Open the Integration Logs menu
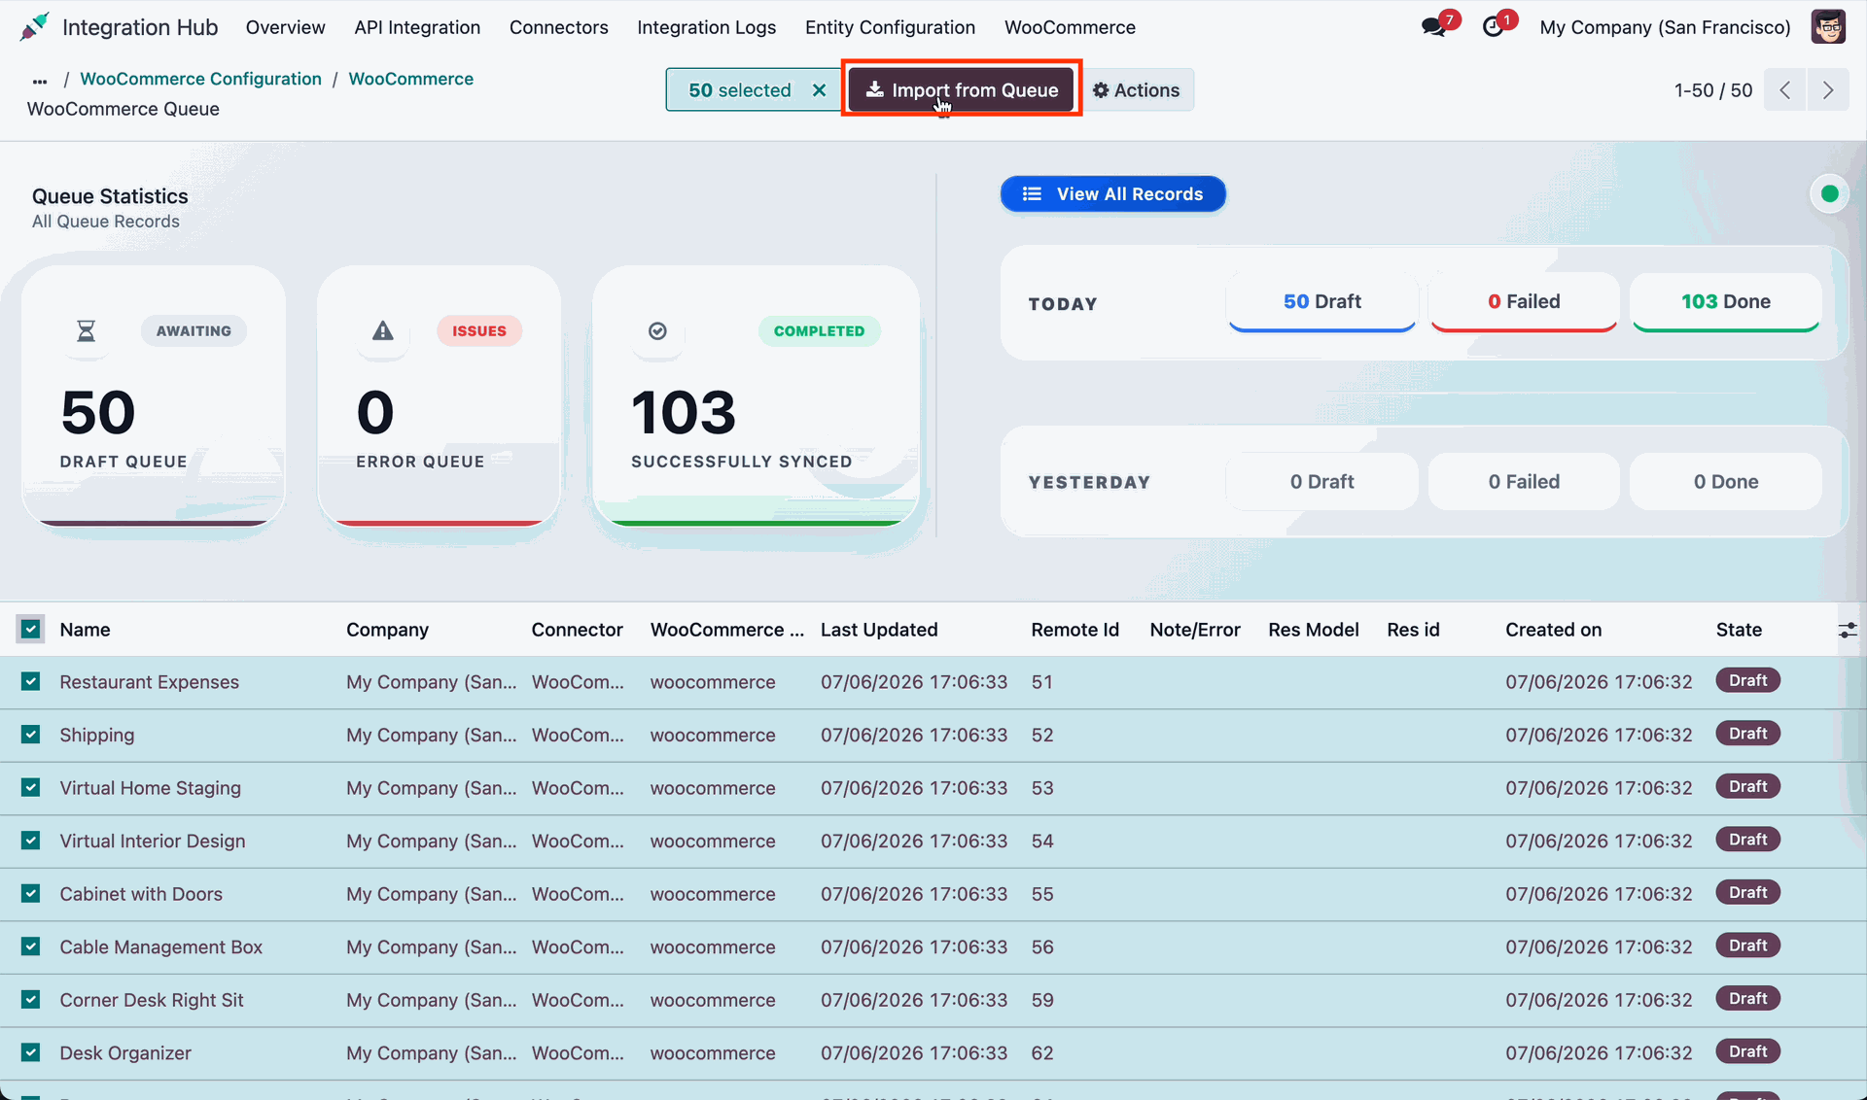The image size is (1867, 1100). [x=706, y=27]
